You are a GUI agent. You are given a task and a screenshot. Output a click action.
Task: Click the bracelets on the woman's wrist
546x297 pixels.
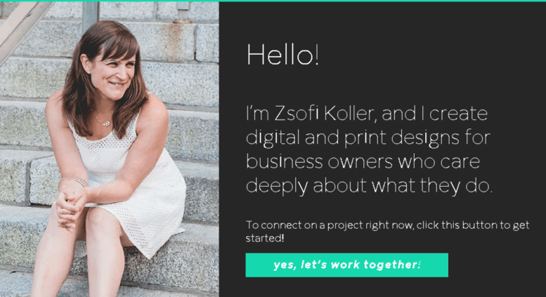point(74,181)
